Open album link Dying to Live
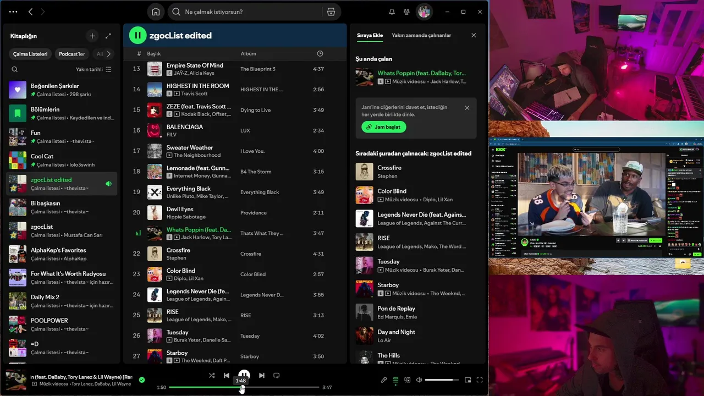 click(255, 110)
